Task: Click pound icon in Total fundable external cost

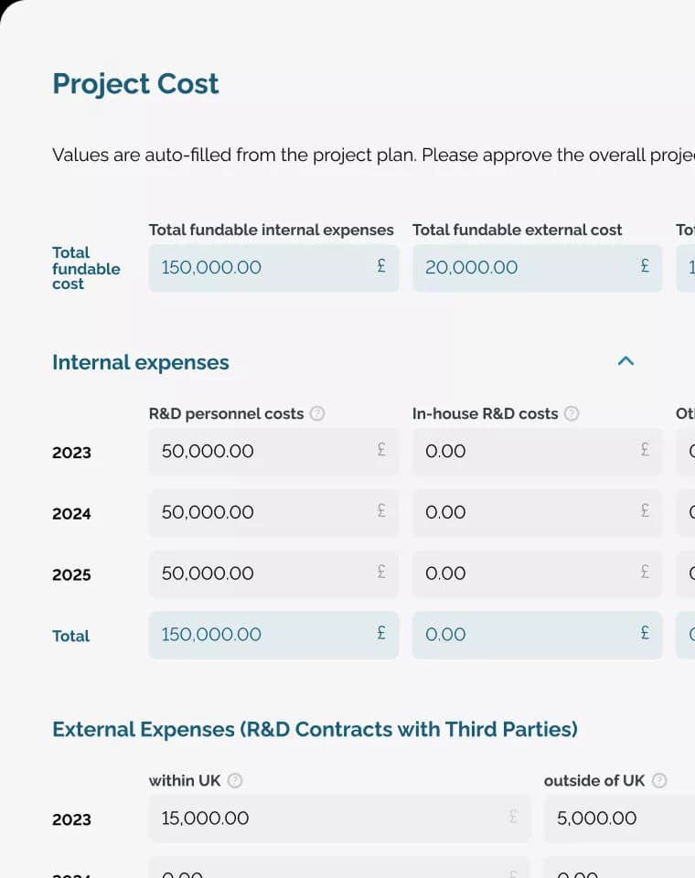Action: click(x=645, y=265)
